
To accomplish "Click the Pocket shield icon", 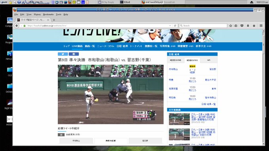I will (x=242, y=26).
